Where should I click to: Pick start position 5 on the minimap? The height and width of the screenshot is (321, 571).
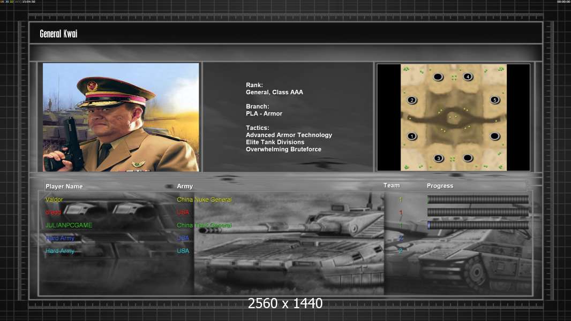click(x=494, y=100)
